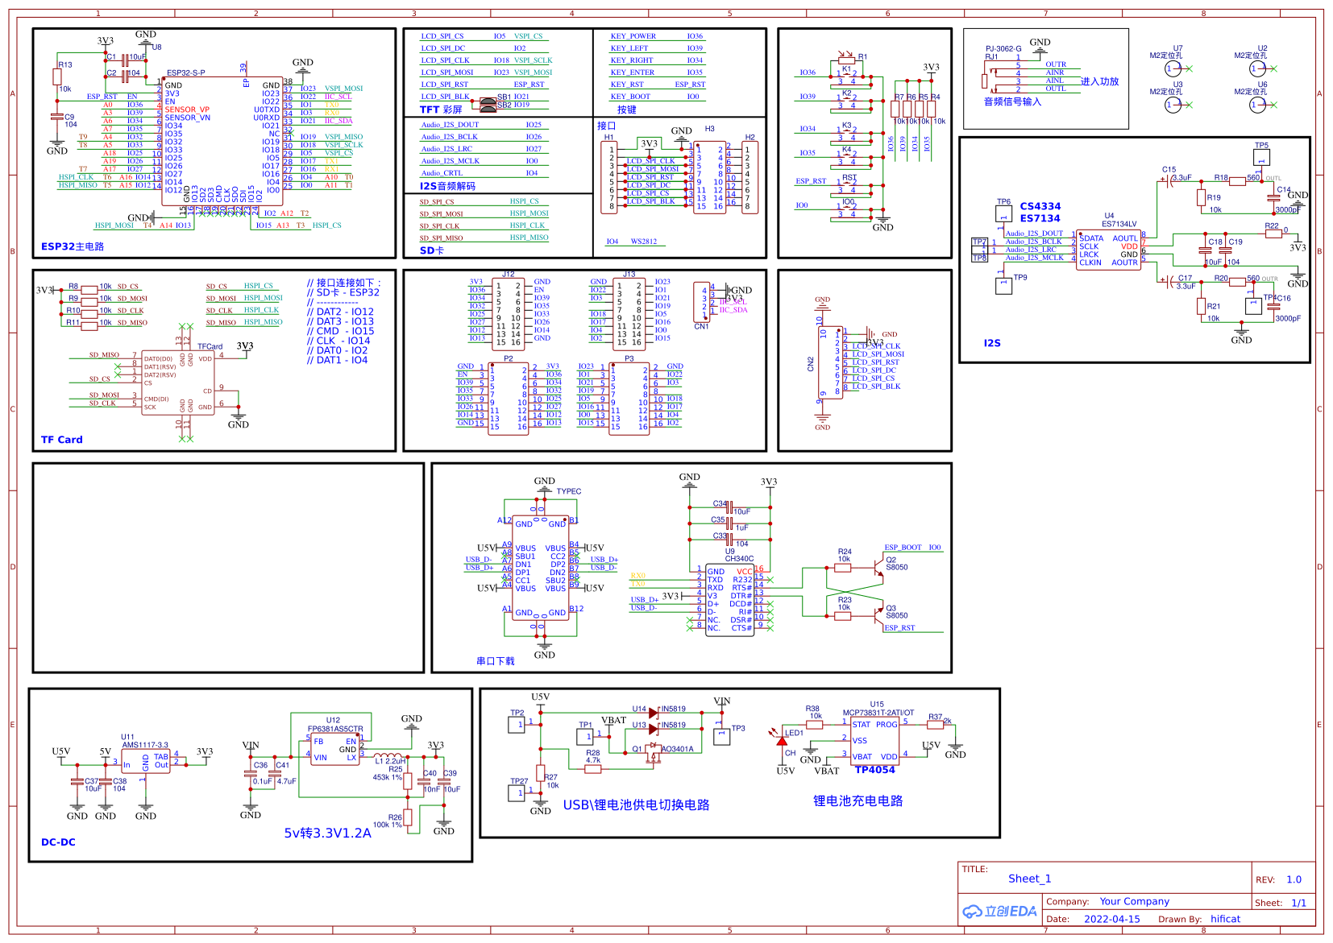Select the 'USB\锂电池供电切换电路' label
The width and height of the screenshot is (1333, 943).
tap(637, 805)
